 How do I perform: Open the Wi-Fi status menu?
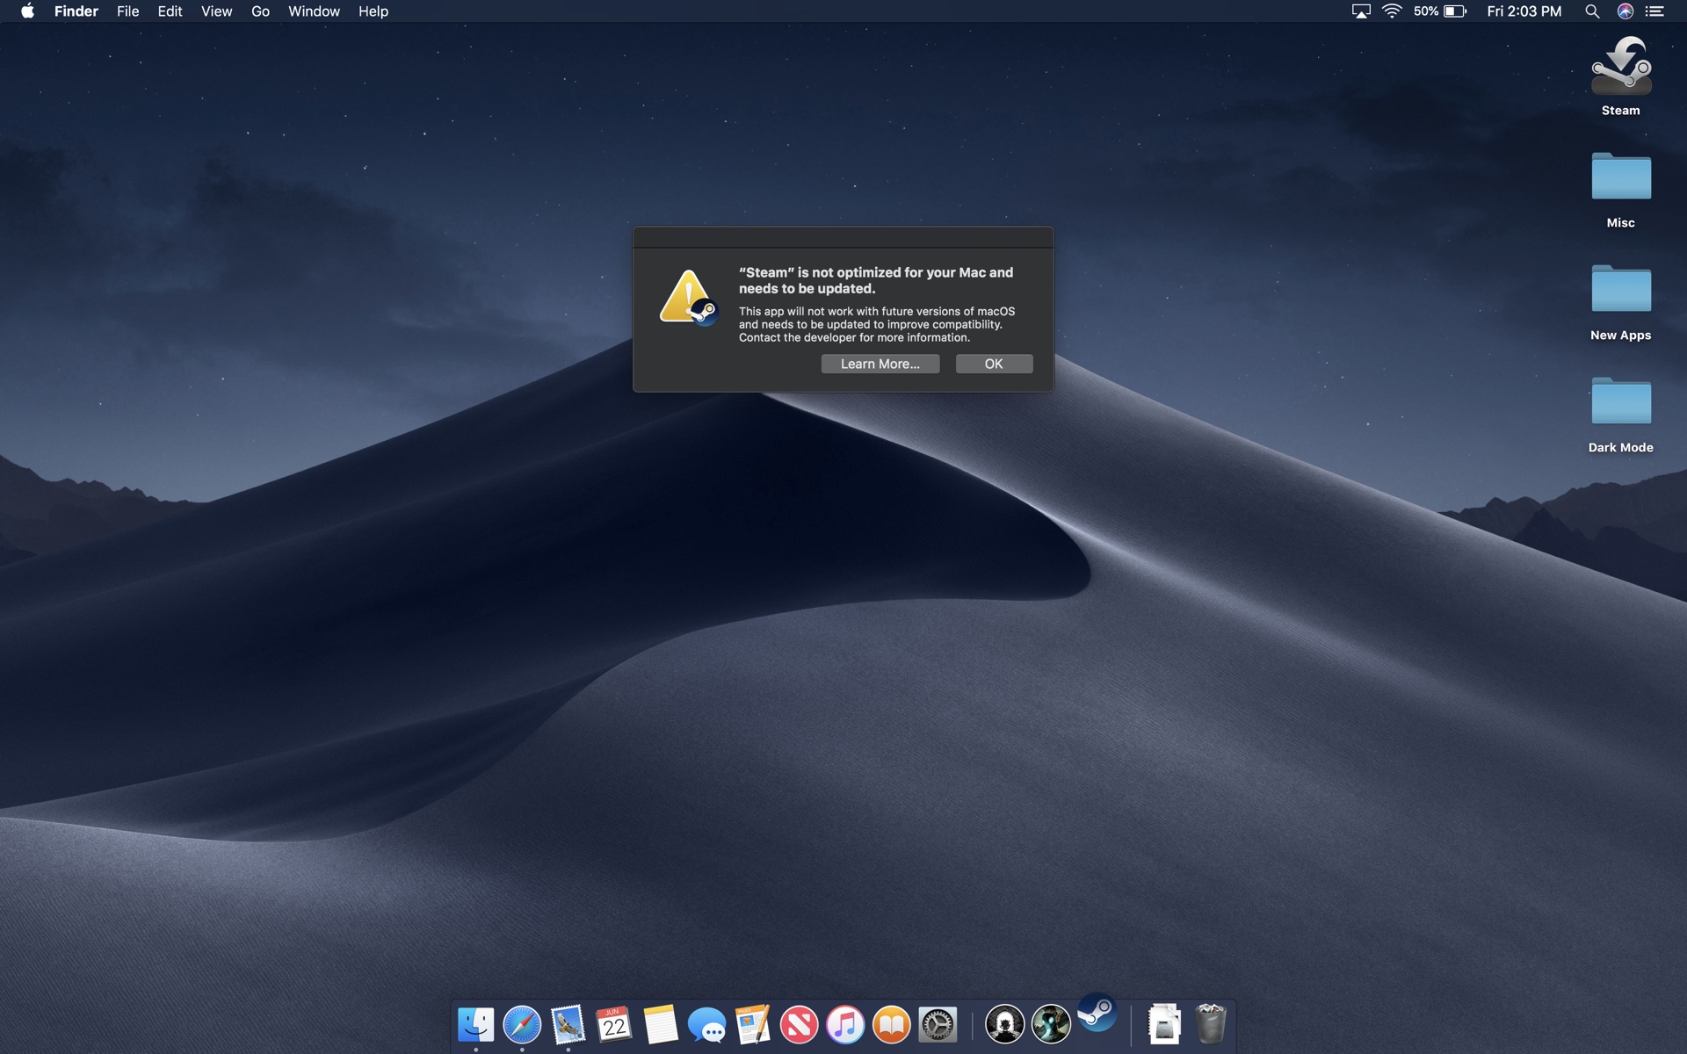1392,11
